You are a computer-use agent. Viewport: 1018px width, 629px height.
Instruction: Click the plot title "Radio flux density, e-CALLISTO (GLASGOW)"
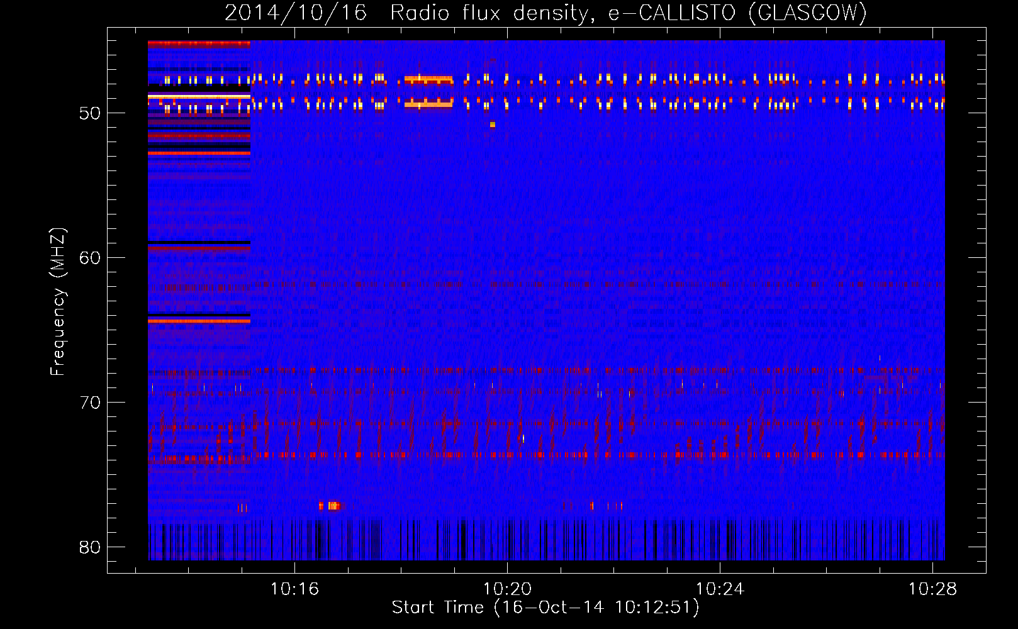629,13
